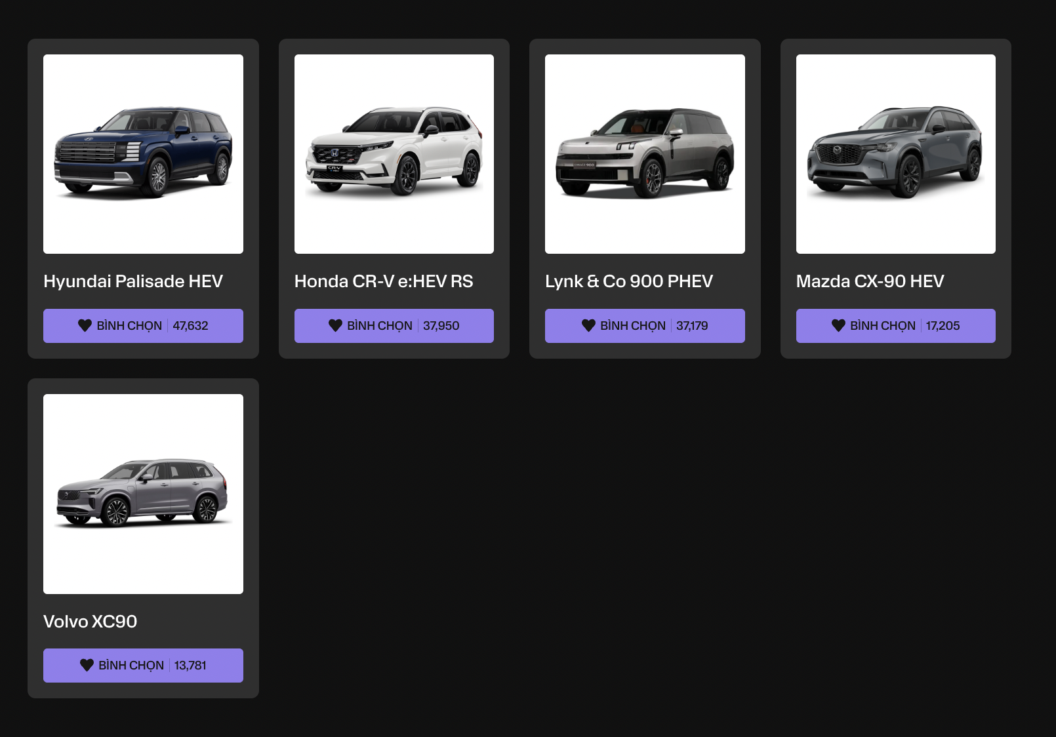Open the Lynk & Co 900 PHEV photo
1056x737 pixels.
tap(645, 154)
